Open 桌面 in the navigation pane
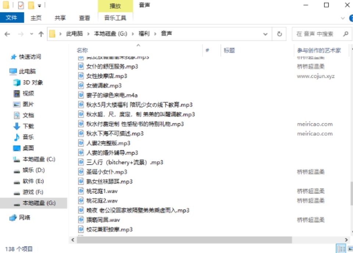 28,148
